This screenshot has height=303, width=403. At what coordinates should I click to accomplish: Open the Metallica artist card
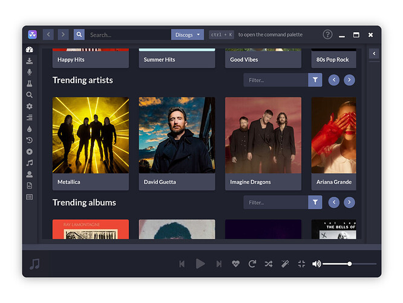pos(91,144)
